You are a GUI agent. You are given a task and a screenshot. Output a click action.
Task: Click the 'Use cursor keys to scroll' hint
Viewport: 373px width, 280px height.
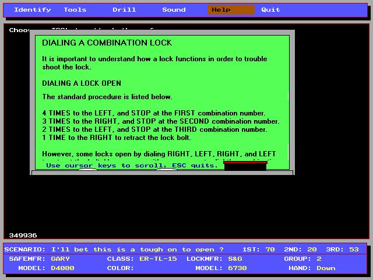coord(132,166)
